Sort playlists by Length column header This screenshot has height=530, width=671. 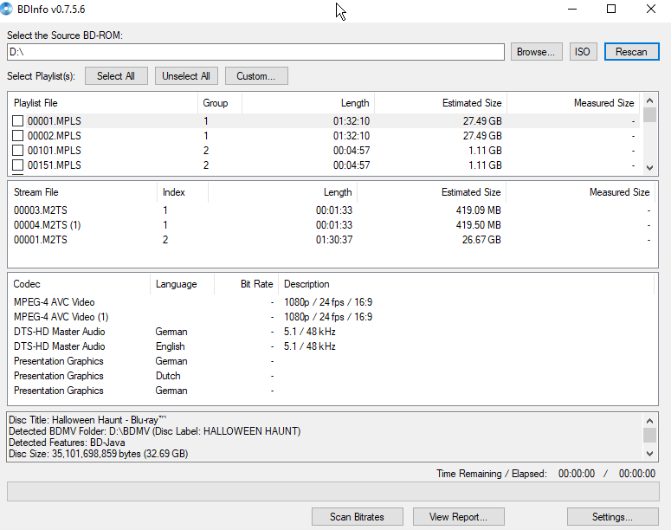[x=308, y=103]
